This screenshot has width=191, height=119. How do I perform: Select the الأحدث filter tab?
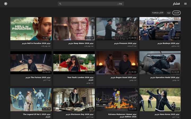[x=176, y=13]
